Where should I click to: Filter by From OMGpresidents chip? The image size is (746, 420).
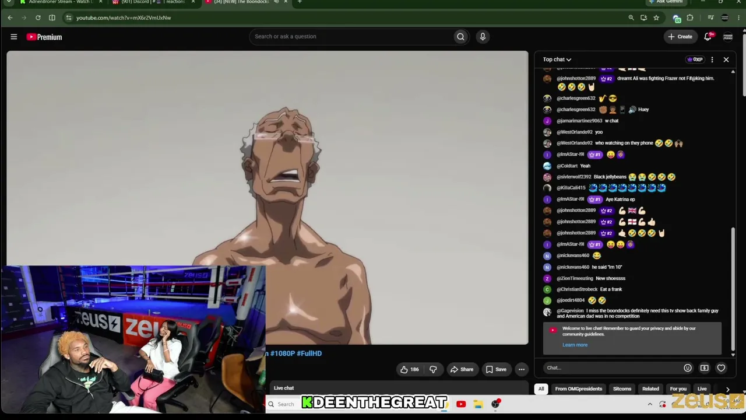coord(579,389)
